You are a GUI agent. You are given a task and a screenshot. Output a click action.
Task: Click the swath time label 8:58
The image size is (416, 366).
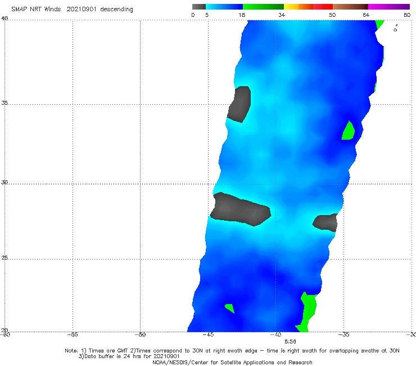[x=290, y=341]
